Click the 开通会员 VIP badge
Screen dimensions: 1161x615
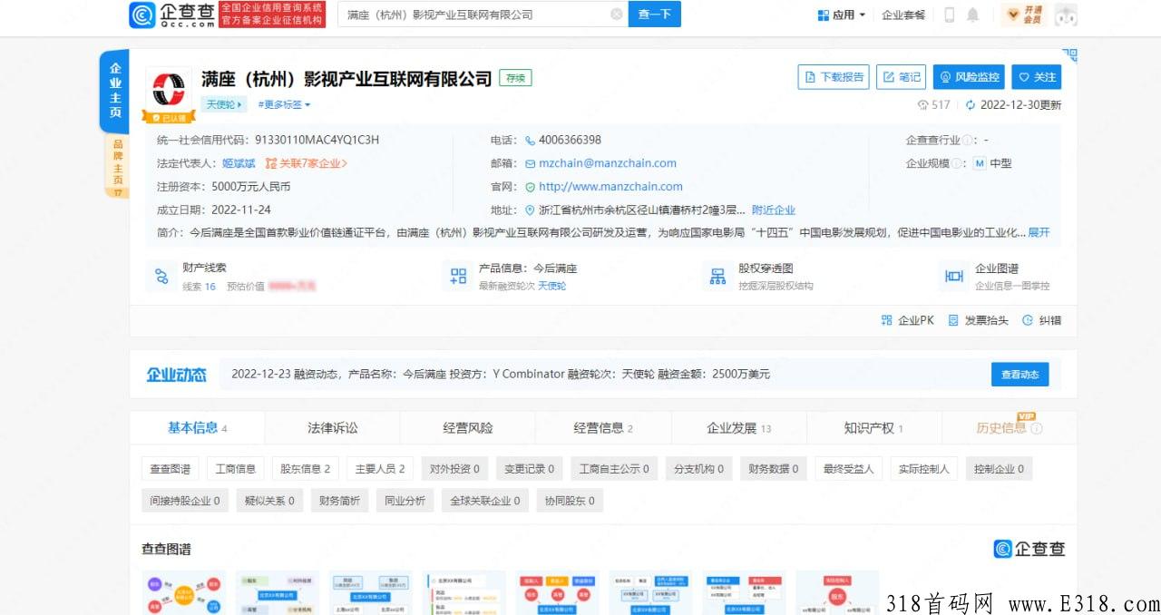pyautogui.click(x=1024, y=15)
